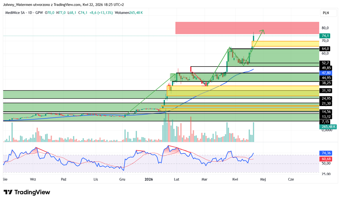Click the 14,56 level label

(326, 112)
